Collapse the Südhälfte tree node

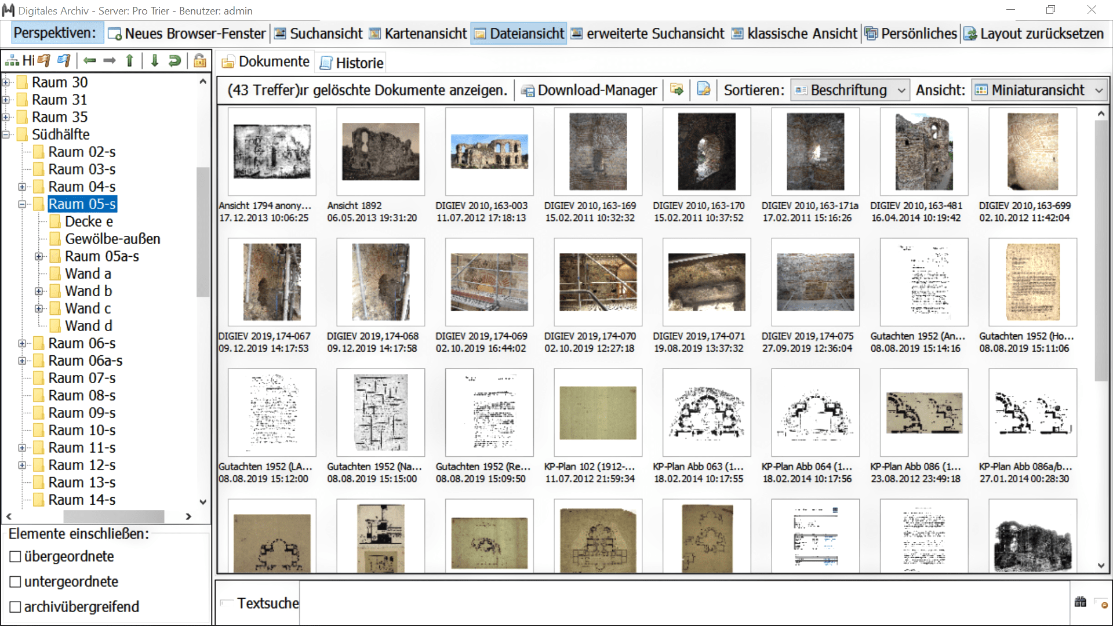(x=6, y=134)
